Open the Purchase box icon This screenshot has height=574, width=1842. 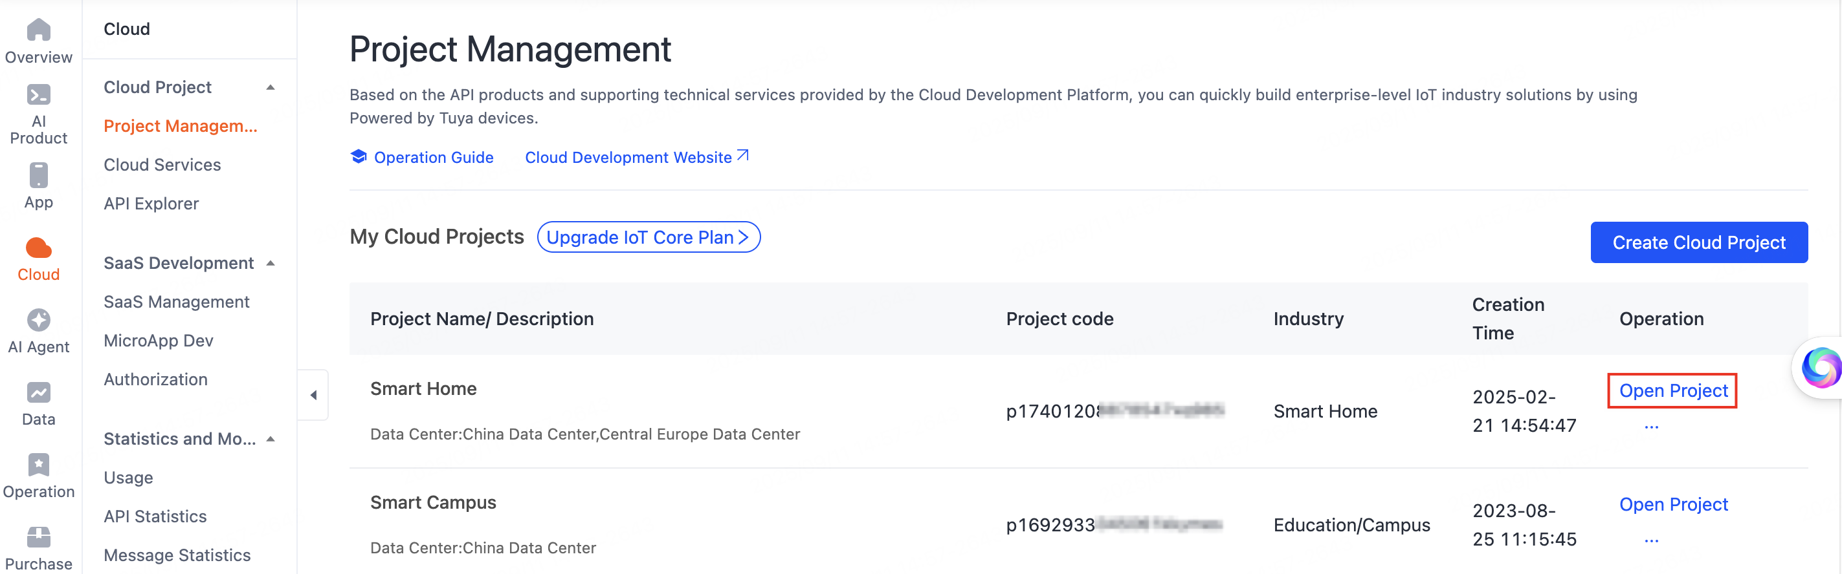[39, 537]
